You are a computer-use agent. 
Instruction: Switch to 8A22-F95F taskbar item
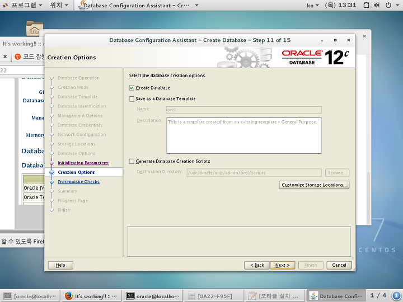pyautogui.click(x=214, y=296)
